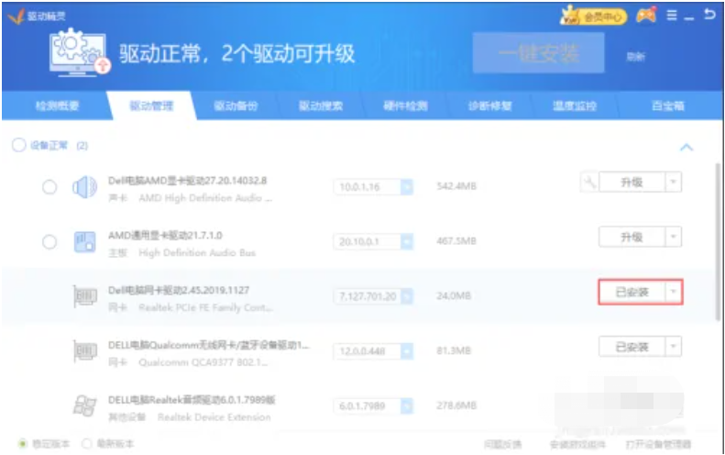Click the 驱动精灵 logo icon

coord(16,17)
